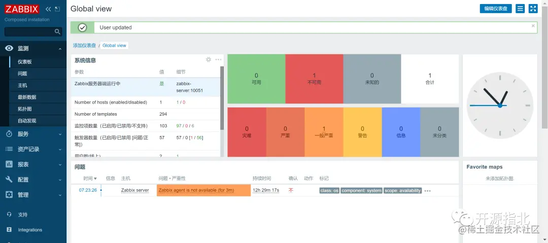Click the Number of templates row

pos(146,114)
